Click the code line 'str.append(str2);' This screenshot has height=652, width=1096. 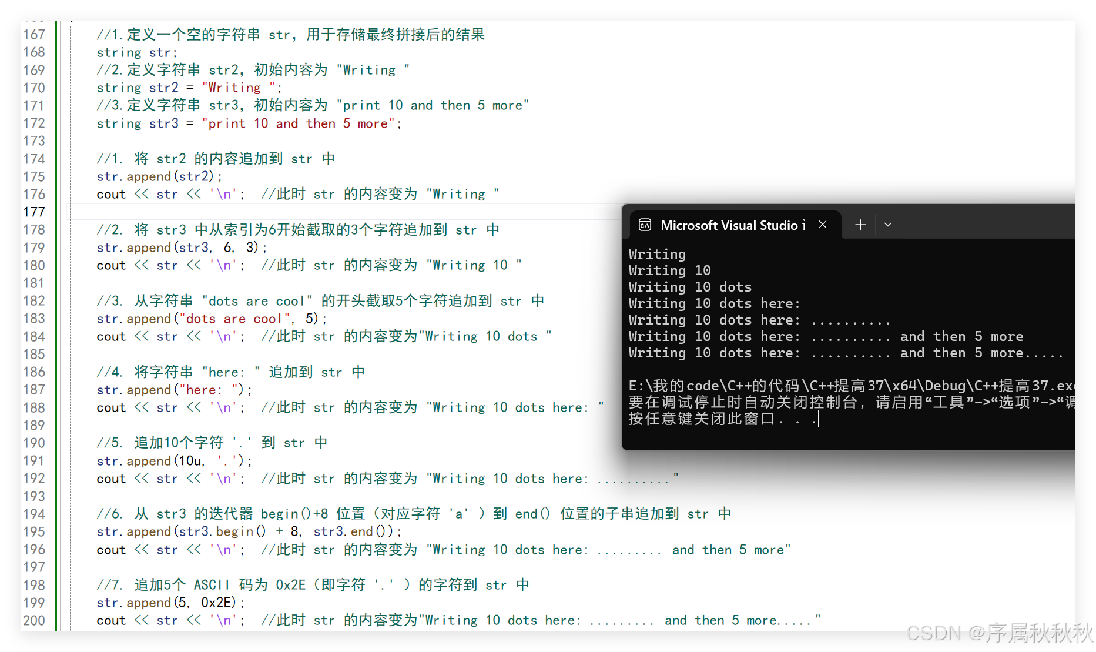159,176
